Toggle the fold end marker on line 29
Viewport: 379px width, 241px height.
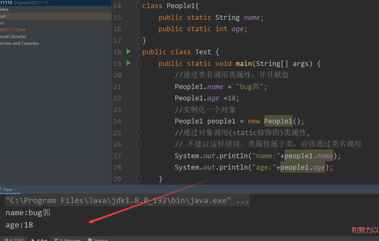(x=139, y=179)
